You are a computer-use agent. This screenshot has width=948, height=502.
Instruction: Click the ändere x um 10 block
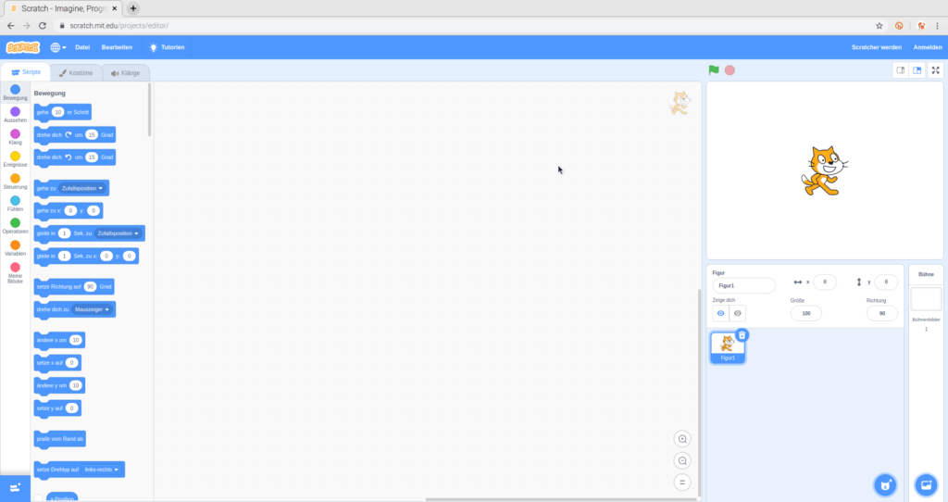pyautogui.click(x=59, y=340)
